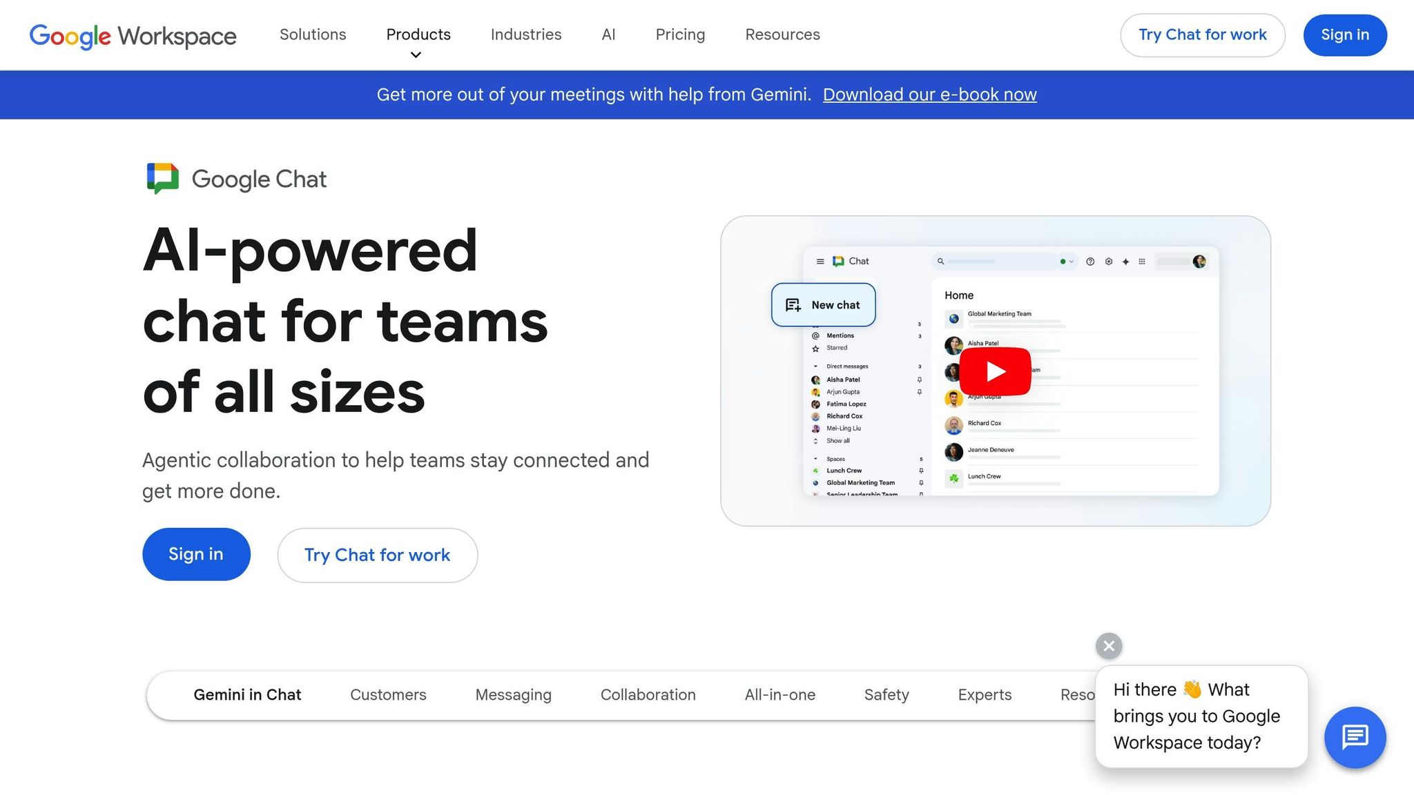The height and width of the screenshot is (795, 1414).
Task: Toggle the pin beside Lunch Crew space
Action: click(x=921, y=471)
